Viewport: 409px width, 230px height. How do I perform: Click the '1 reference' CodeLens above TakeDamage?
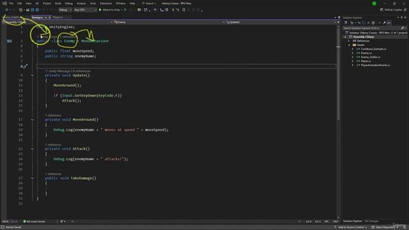point(53,174)
